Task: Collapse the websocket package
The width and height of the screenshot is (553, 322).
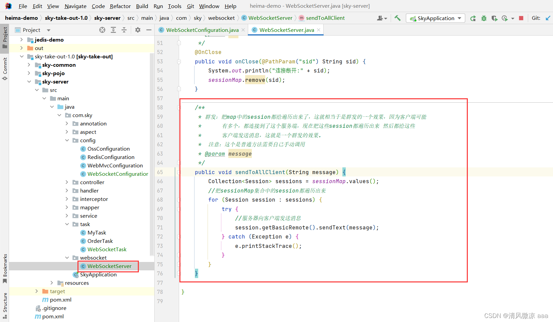Action: [x=67, y=258]
